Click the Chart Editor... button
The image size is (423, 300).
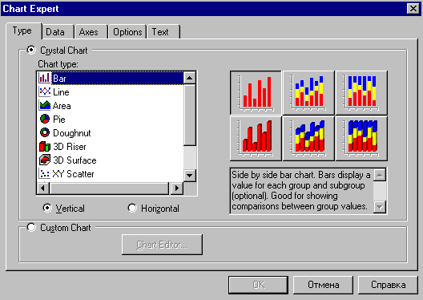pyautogui.click(x=162, y=245)
